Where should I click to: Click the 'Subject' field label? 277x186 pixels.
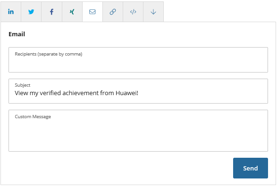pos(23,85)
